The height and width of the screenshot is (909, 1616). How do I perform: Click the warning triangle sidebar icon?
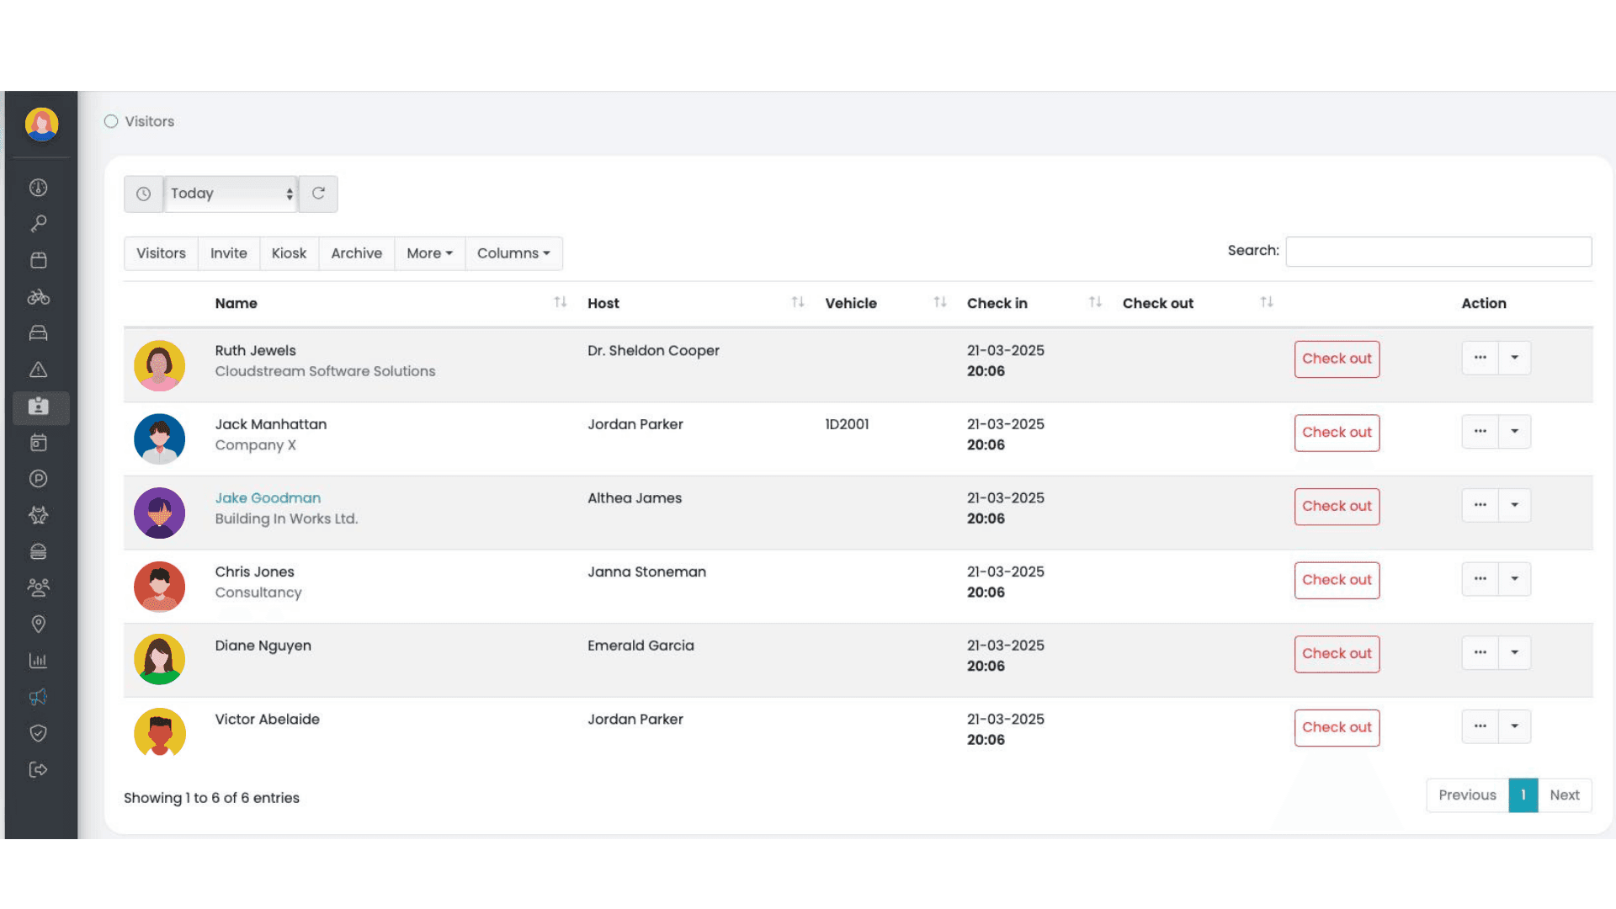click(x=39, y=369)
